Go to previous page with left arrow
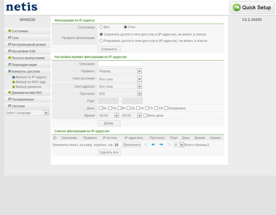The width and height of the screenshot is (276, 215). (x=154, y=144)
